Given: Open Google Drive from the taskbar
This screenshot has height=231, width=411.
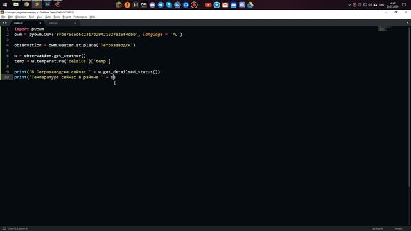Looking at the screenshot, I should click(x=250, y=4).
